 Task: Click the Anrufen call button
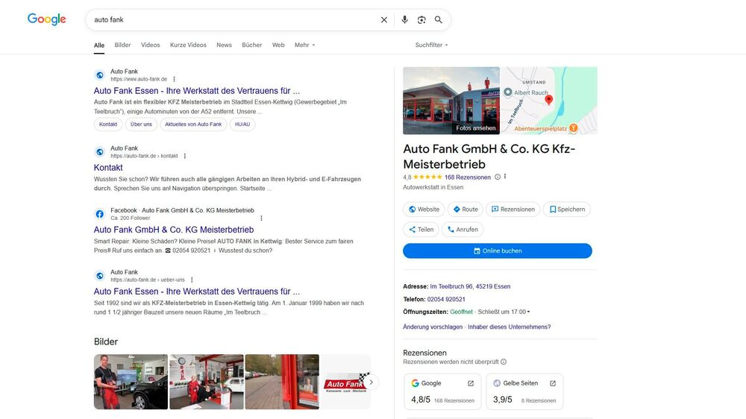point(463,229)
